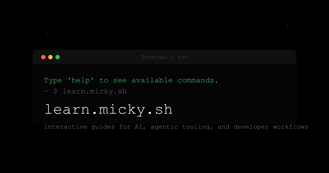Click the green maximize dot
The height and width of the screenshot is (173, 329).
(58, 57)
